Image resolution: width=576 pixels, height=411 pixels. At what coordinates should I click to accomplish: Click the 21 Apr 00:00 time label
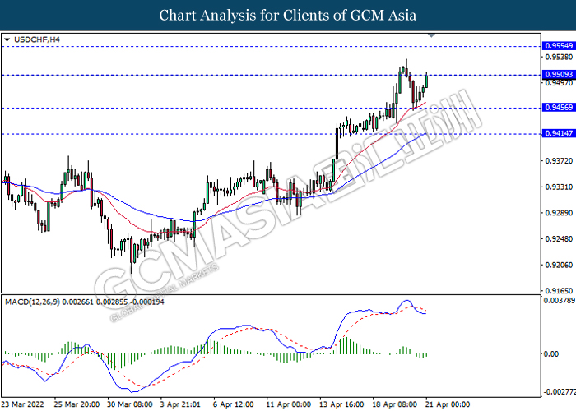[x=448, y=404]
